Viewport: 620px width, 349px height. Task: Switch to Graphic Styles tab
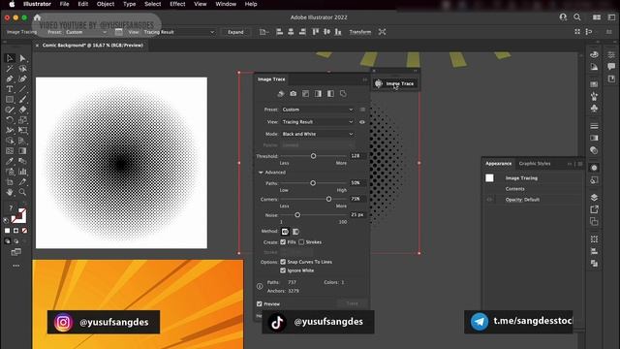[x=535, y=164]
